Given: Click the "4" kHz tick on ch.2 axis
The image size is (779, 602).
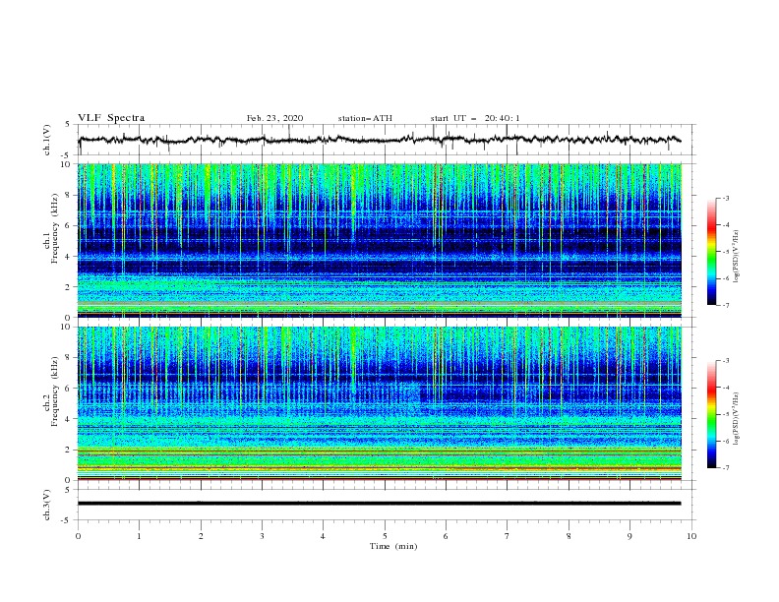Looking at the screenshot, I should [x=68, y=419].
